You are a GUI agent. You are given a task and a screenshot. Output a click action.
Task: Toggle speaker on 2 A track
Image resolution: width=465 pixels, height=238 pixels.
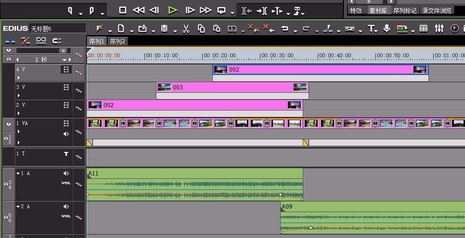point(66,207)
